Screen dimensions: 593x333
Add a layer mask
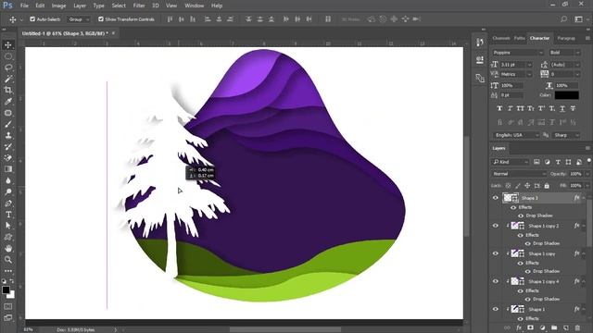click(531, 327)
